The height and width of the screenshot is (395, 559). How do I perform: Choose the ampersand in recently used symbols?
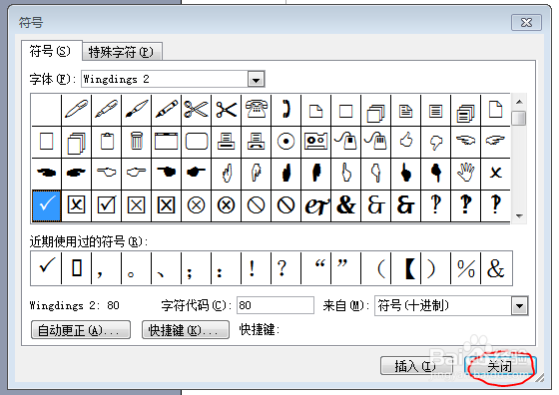tap(496, 268)
